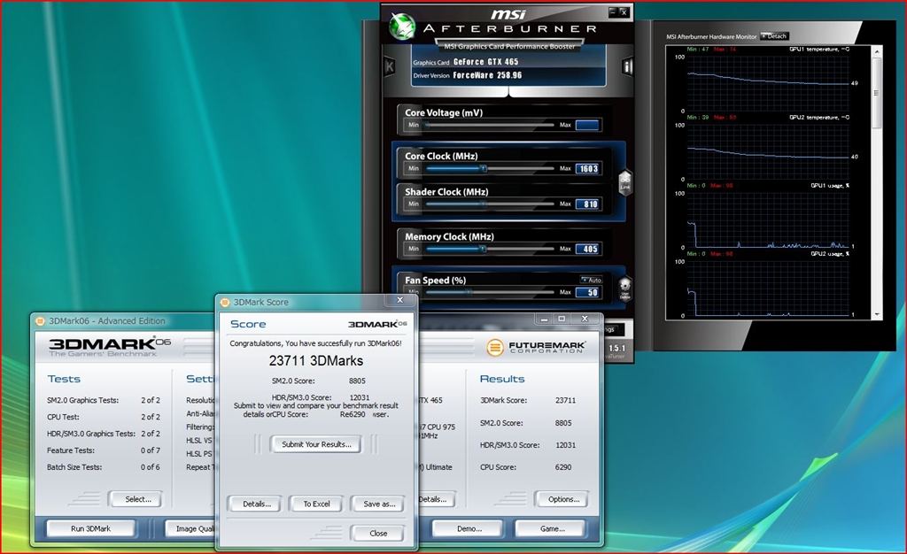
Task: Enable Auto fan speed mode
Action: (x=591, y=280)
